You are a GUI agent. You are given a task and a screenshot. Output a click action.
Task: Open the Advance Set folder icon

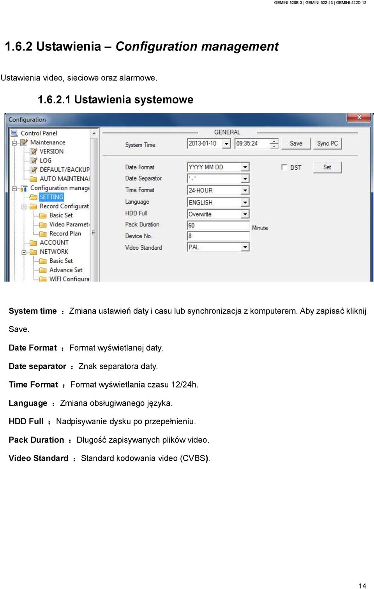click(x=43, y=270)
